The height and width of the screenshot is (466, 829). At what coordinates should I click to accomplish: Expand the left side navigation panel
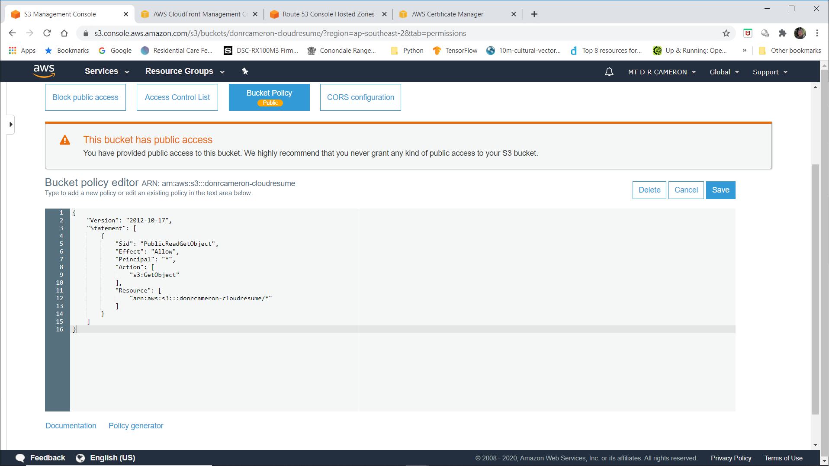click(x=11, y=125)
